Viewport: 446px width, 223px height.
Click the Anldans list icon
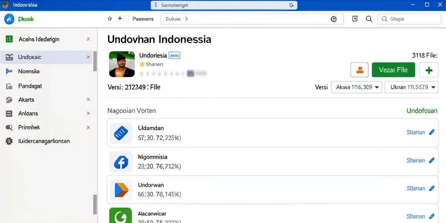(9, 114)
